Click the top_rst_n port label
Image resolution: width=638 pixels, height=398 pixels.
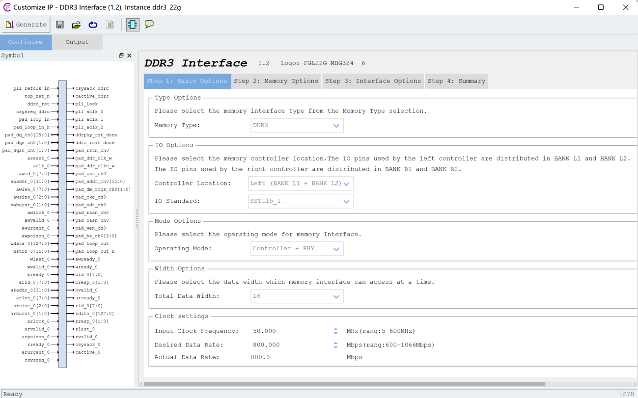tap(37, 96)
